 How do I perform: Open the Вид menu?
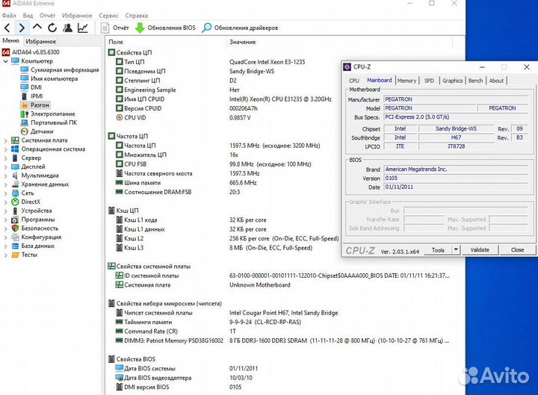point(28,16)
